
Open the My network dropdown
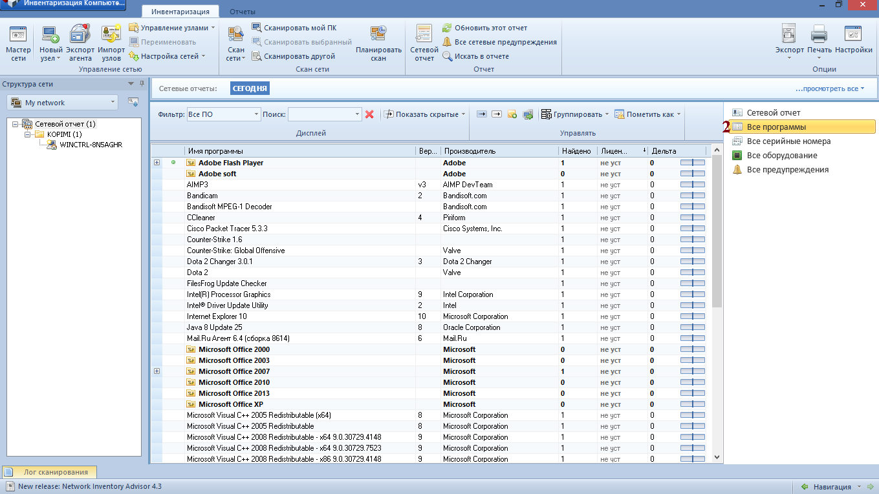point(62,102)
